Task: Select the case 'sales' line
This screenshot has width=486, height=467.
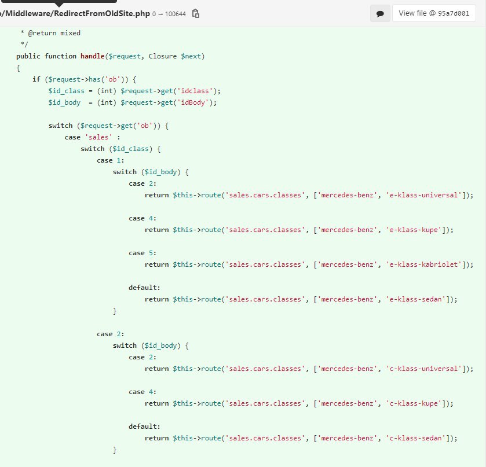Action: point(92,137)
